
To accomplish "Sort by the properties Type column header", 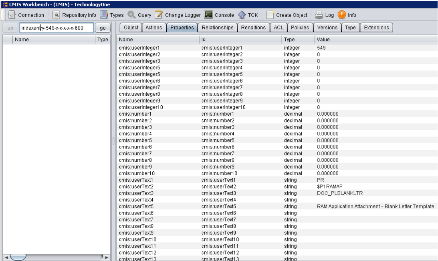I will pyautogui.click(x=298, y=39).
